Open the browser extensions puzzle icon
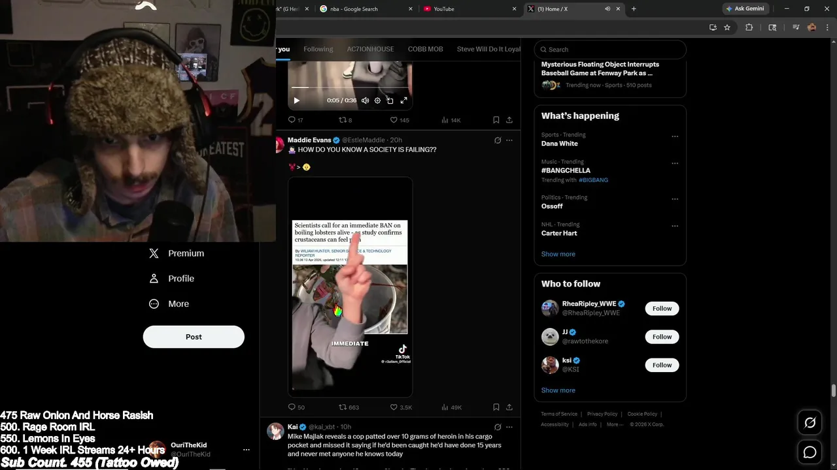The height and width of the screenshot is (470, 837). [x=749, y=27]
